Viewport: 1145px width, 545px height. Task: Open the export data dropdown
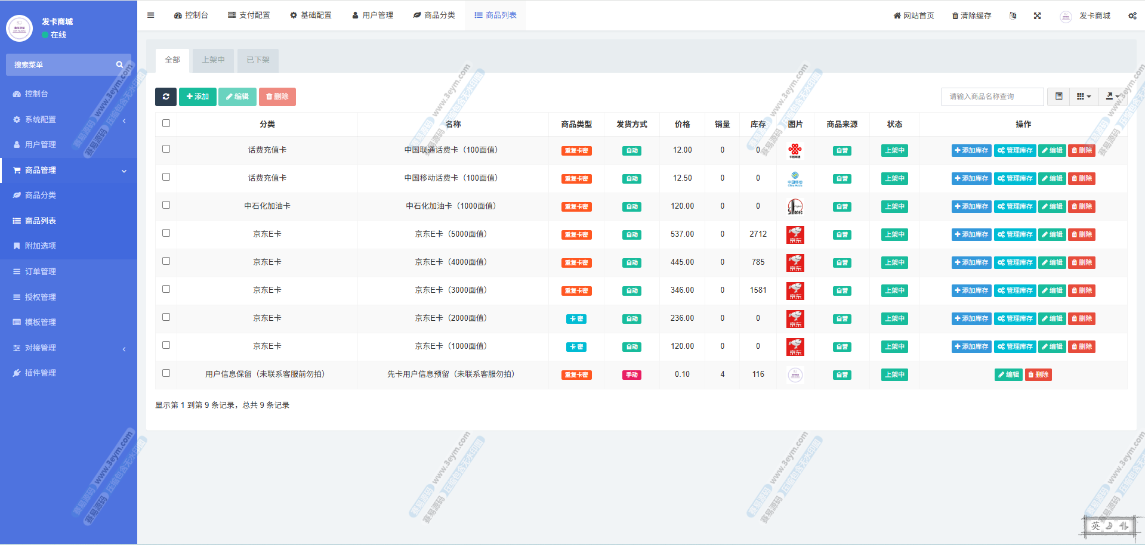click(1112, 97)
